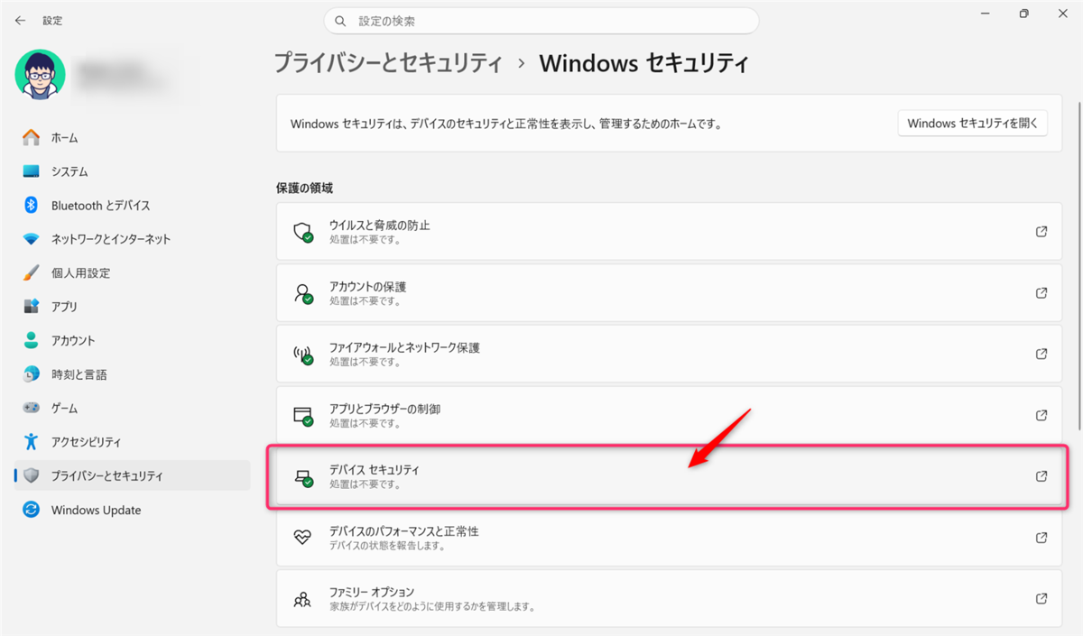Click the プライバシーとセキュリティ shield icon
This screenshot has width=1083, height=636.
pyautogui.click(x=32, y=475)
